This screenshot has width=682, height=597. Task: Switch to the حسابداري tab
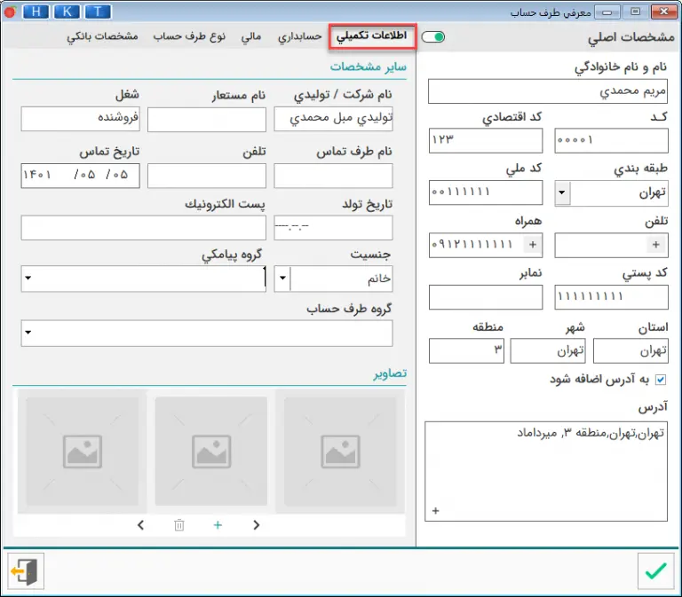pyautogui.click(x=299, y=37)
